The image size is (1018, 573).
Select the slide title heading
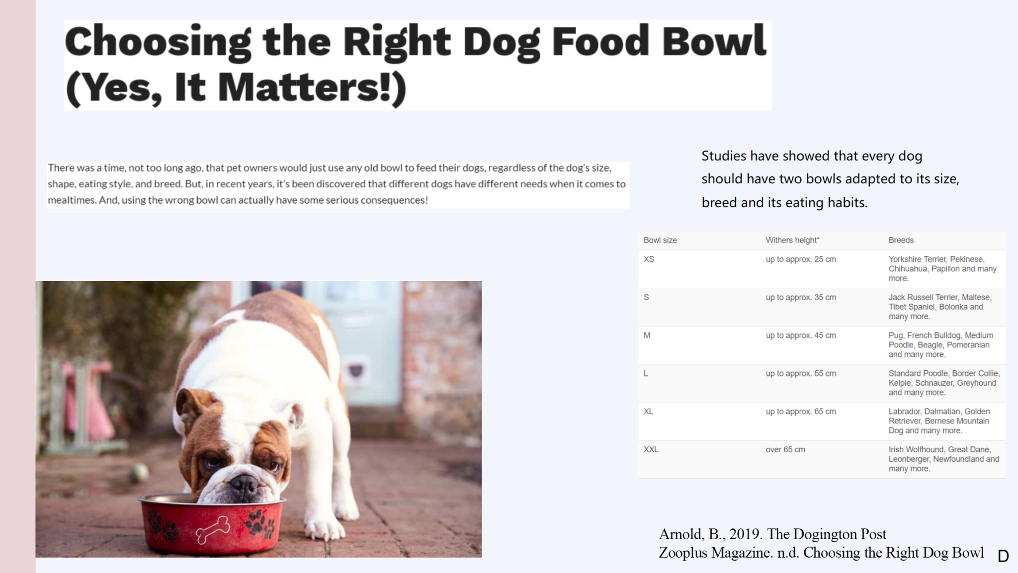click(x=418, y=65)
